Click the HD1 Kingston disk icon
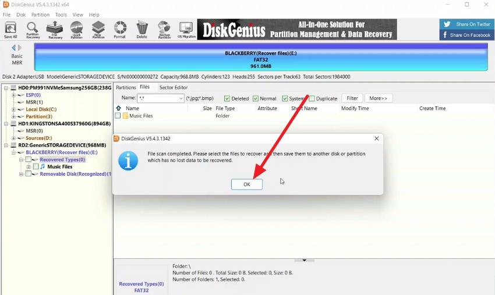495x295 pixels. point(13,124)
